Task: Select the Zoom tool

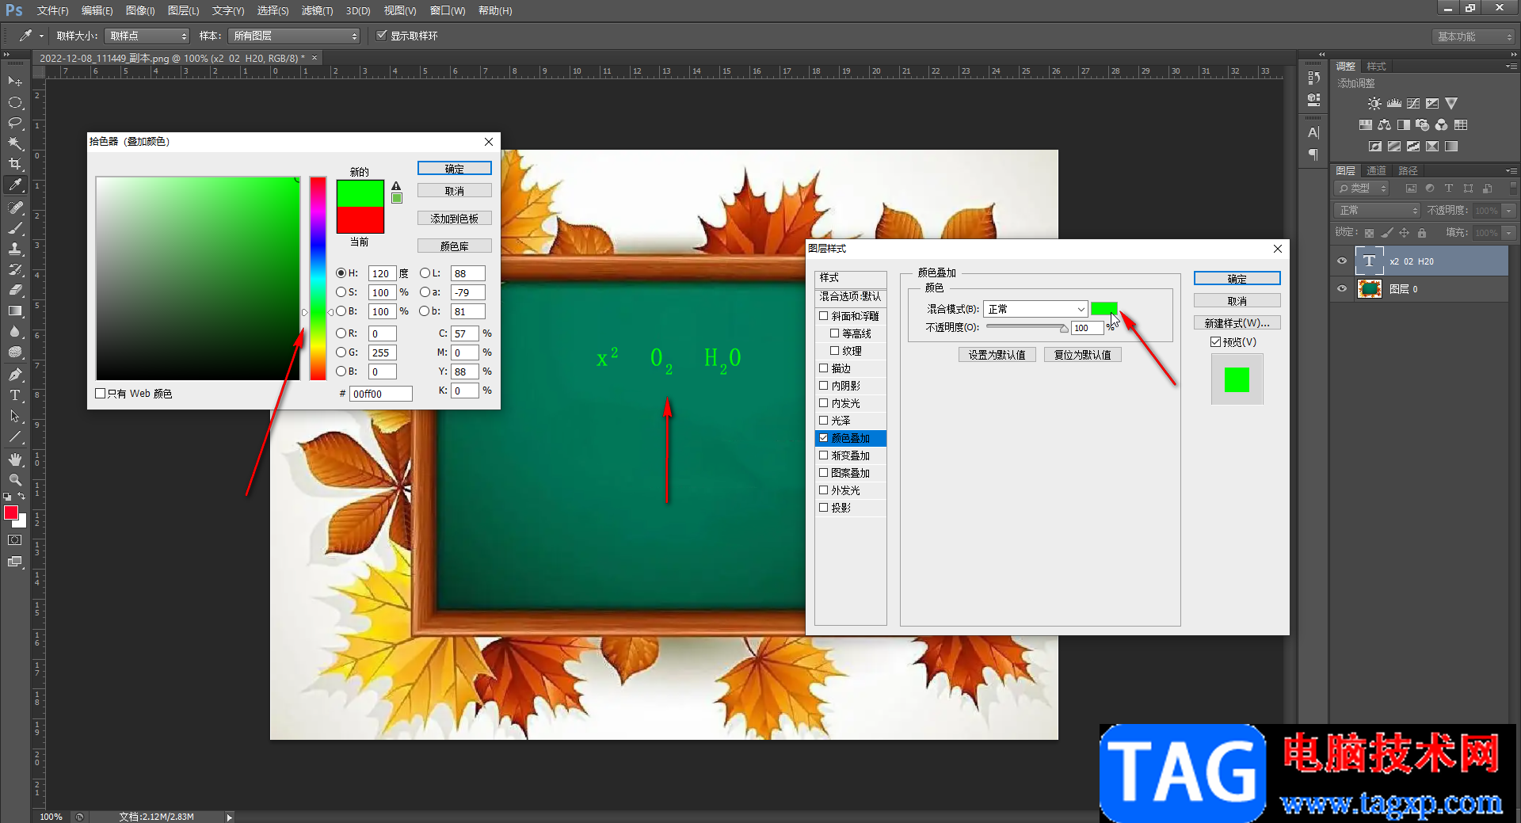Action: point(15,479)
